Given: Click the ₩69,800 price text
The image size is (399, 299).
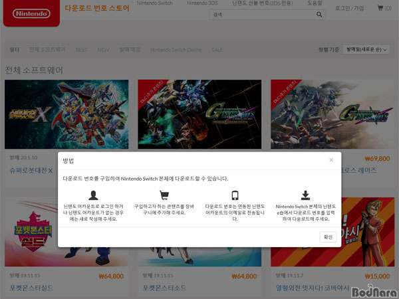Looking at the screenshot, I should (377, 159).
